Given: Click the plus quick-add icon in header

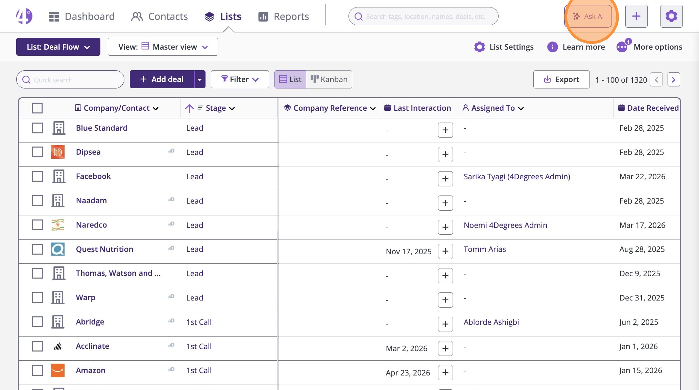Looking at the screenshot, I should point(636,16).
